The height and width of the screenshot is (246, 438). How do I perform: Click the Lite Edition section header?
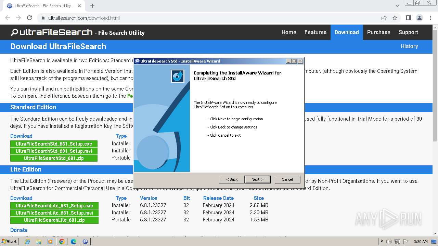(26, 169)
